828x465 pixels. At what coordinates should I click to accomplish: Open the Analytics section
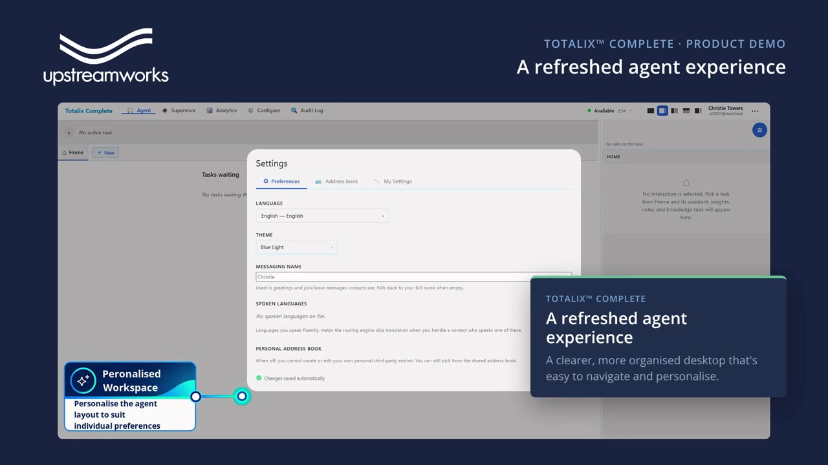click(x=222, y=110)
